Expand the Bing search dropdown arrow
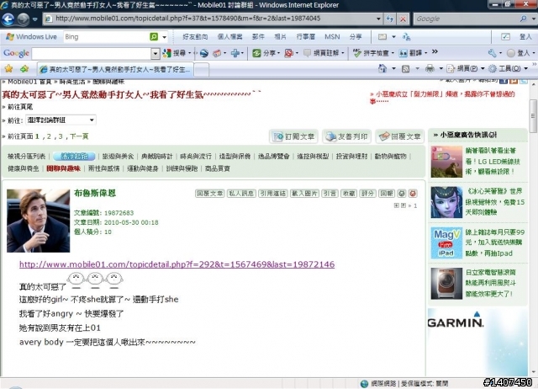538x389 pixels. click(x=165, y=37)
